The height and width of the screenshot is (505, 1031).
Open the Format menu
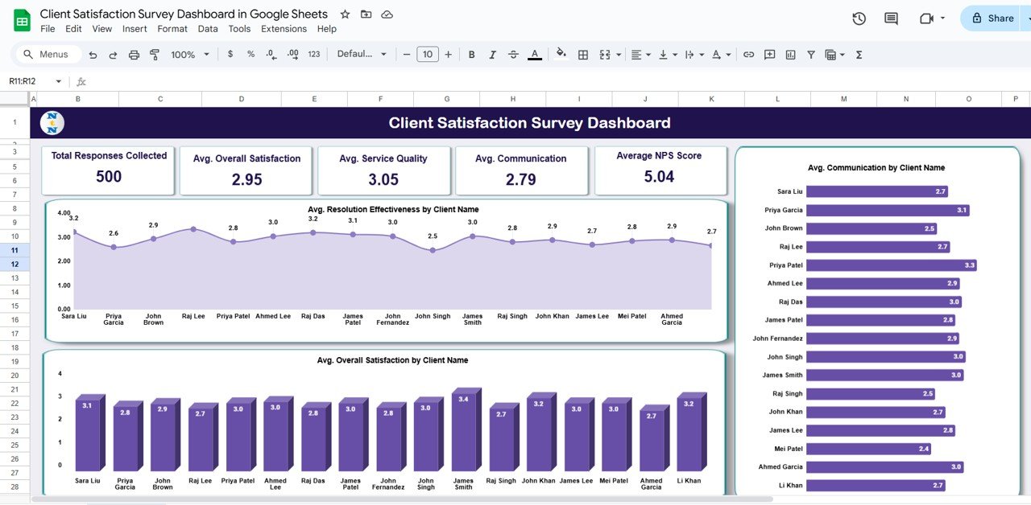[x=172, y=29]
